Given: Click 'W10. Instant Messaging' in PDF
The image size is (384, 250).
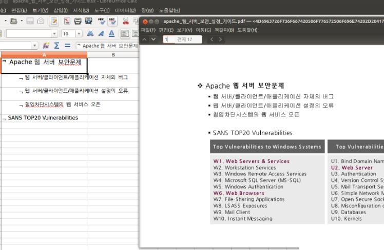Looking at the screenshot, I should pyautogui.click(x=243, y=219).
